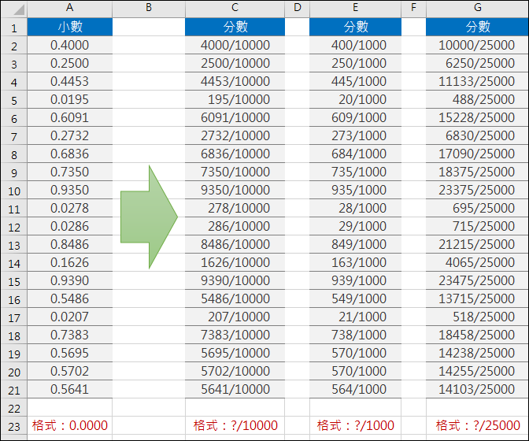Viewport: 529px width, 441px height.
Task: Select cell 10000/25000
Action: click(477, 45)
